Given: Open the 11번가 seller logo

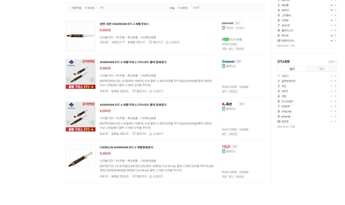Looking at the screenshot, I should pos(226,146).
